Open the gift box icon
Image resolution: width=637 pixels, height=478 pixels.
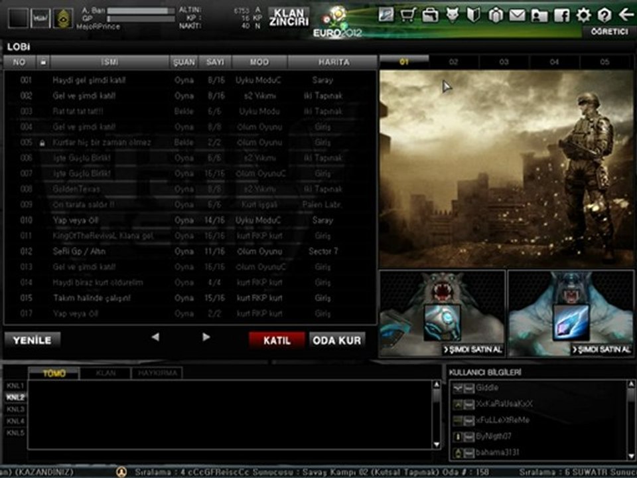point(495,15)
